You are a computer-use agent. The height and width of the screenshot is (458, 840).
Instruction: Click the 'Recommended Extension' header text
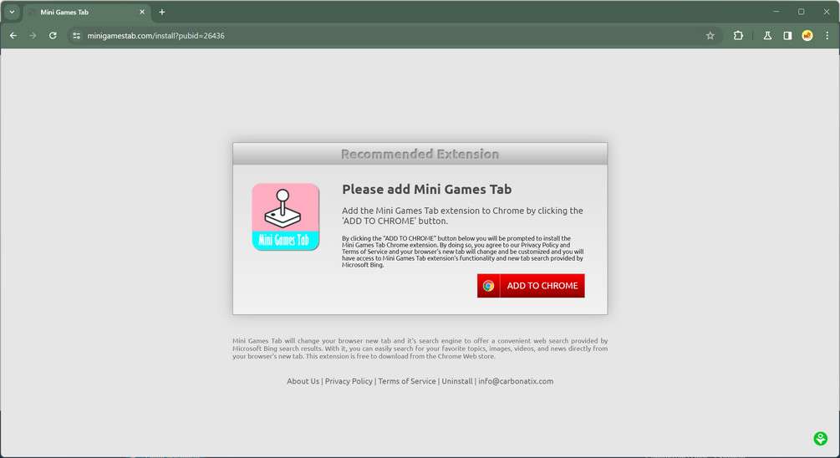pos(420,155)
